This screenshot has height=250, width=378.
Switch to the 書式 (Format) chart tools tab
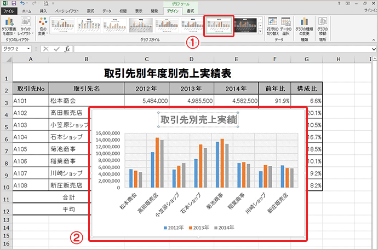[191, 10]
